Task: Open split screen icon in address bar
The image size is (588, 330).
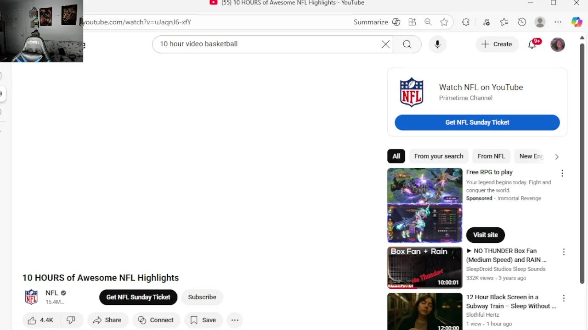Action: click(412, 22)
